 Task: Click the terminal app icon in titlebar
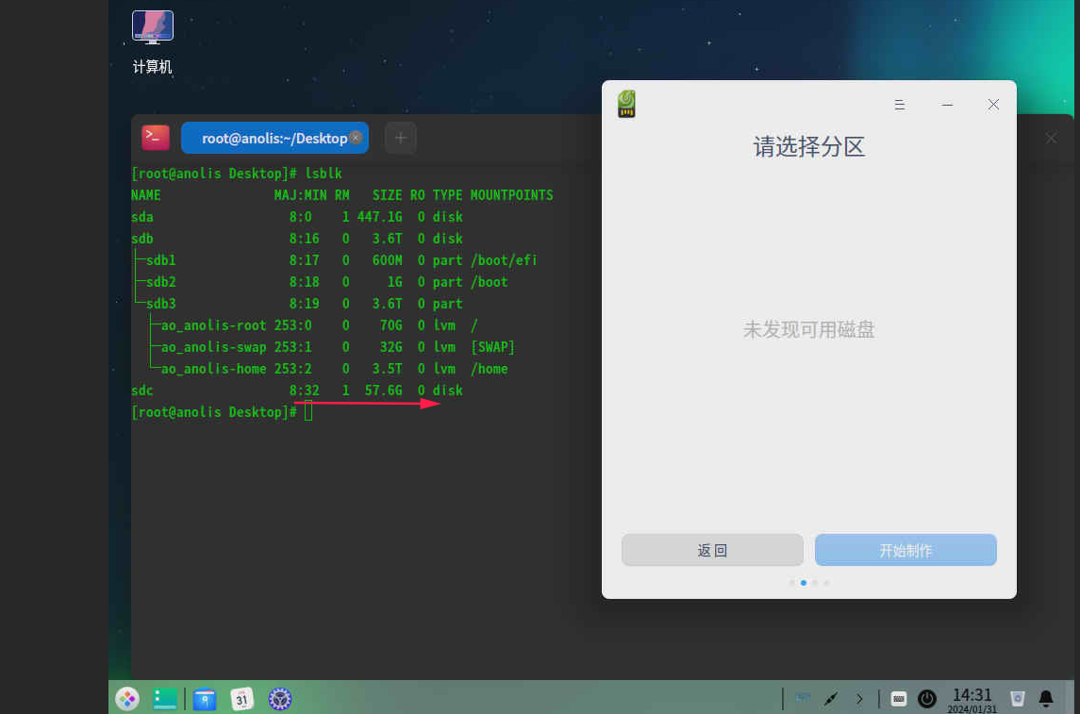tap(156, 138)
